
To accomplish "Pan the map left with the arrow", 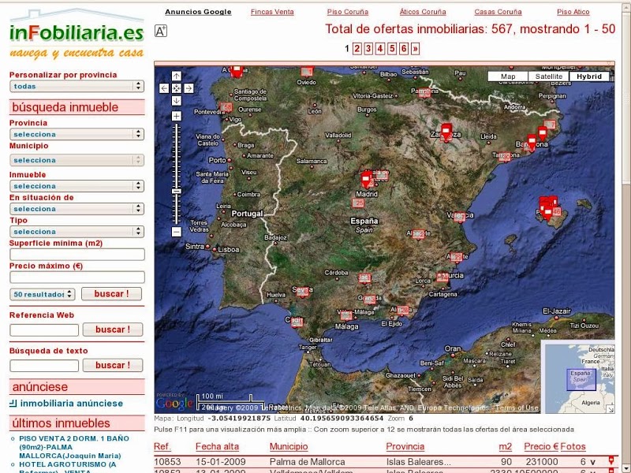I will pyautogui.click(x=164, y=88).
